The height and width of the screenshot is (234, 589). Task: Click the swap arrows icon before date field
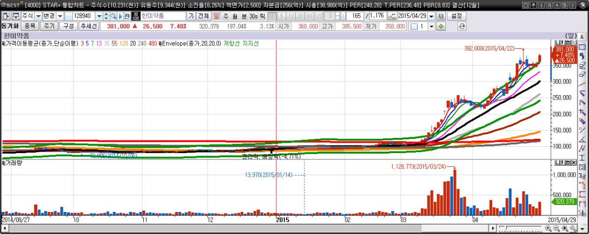392,16
